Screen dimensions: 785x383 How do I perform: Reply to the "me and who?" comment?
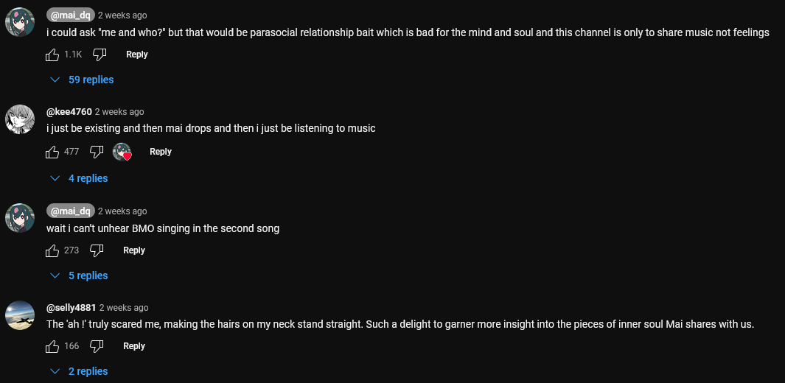pos(136,55)
